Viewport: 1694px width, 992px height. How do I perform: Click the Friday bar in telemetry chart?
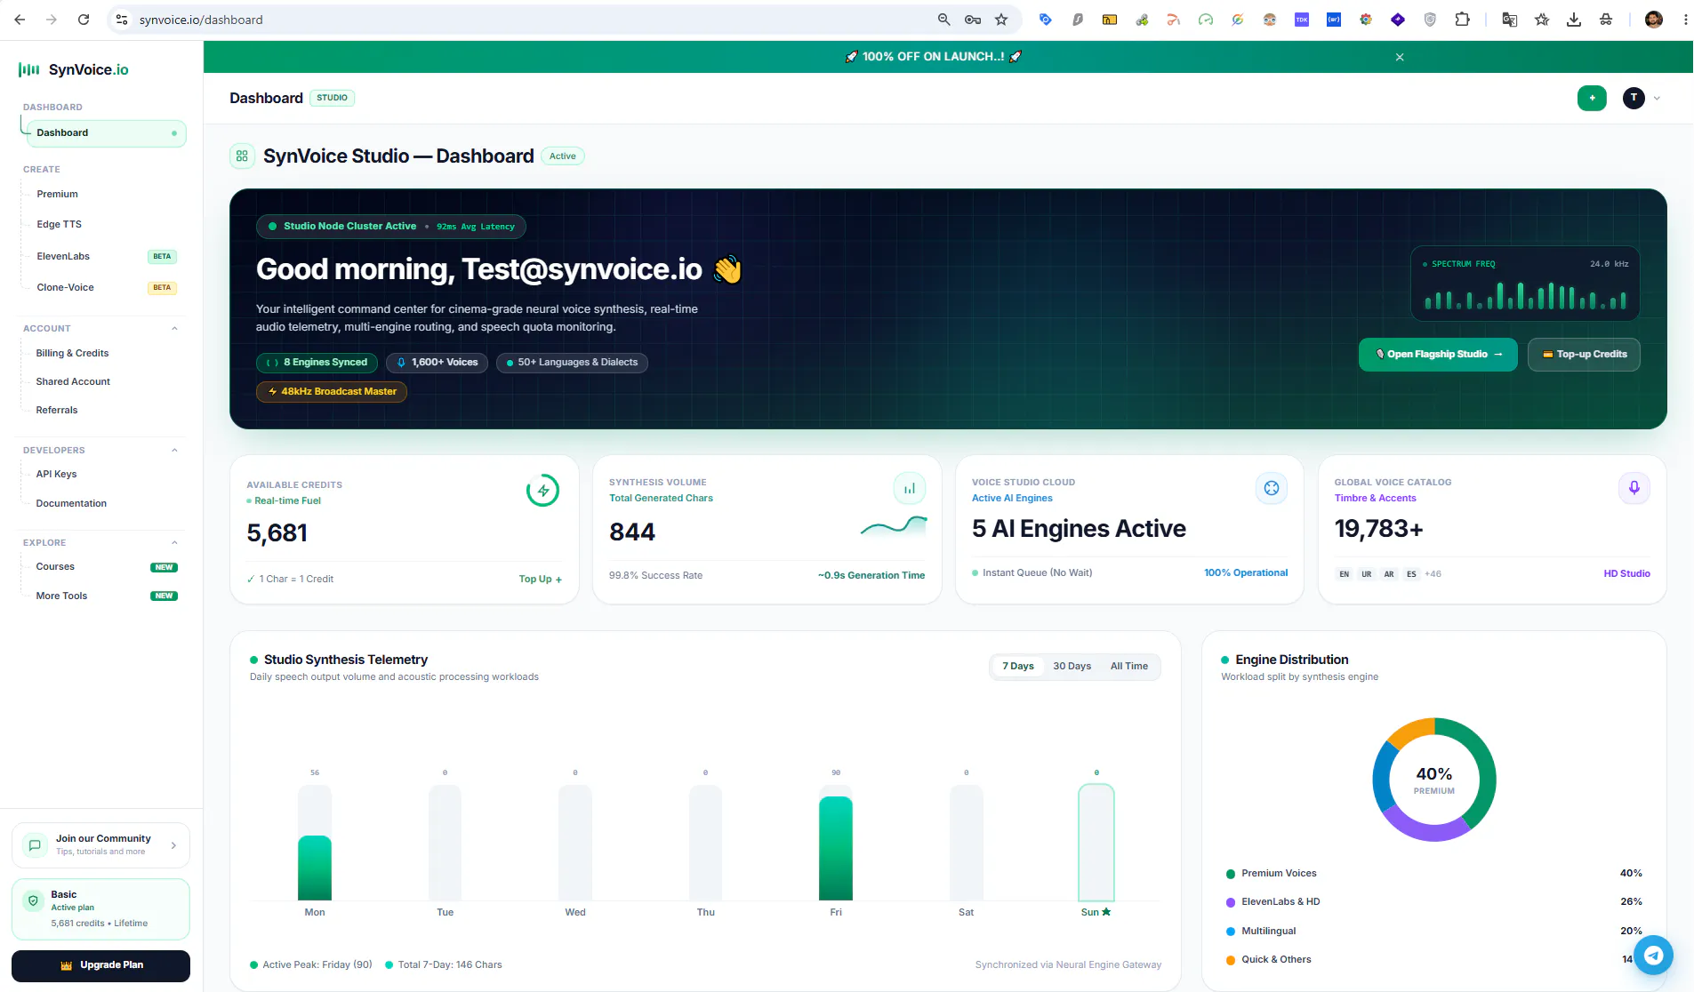coord(835,848)
